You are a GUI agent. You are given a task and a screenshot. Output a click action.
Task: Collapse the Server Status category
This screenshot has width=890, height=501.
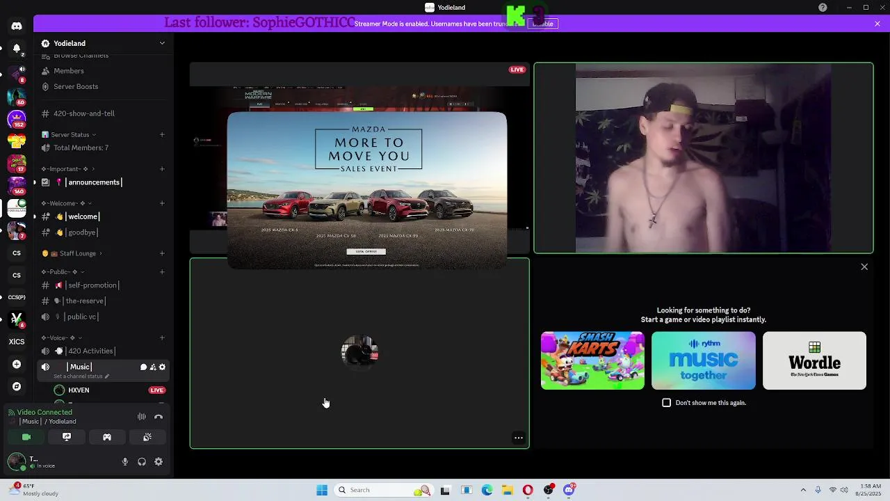pyautogui.click(x=69, y=134)
